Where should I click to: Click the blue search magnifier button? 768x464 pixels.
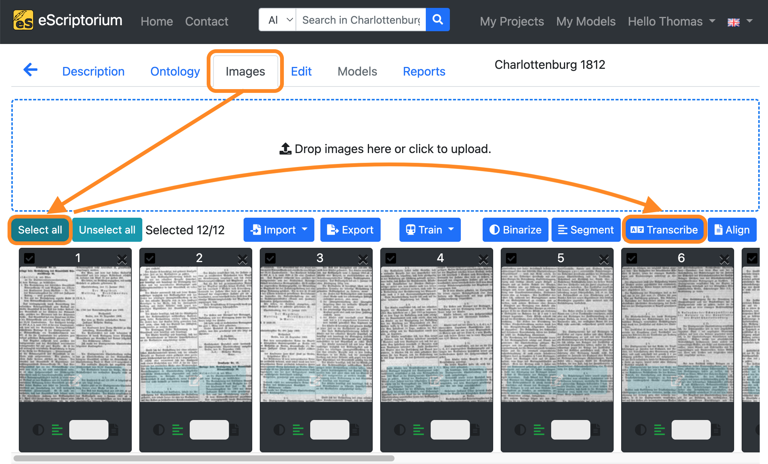(437, 20)
